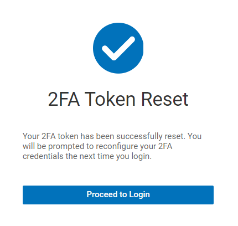
Task: Select the white checkmark inside the circle
Action: coord(118,48)
